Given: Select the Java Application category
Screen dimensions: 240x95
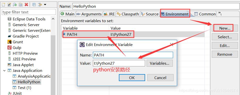Looking at the screenshot, I should coord(27,70).
